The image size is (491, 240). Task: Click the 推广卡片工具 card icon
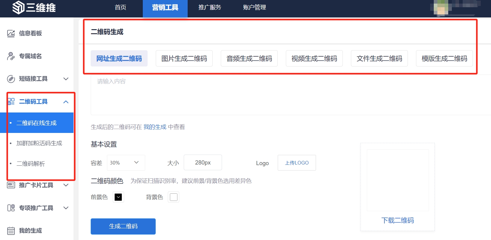[x=11, y=185]
